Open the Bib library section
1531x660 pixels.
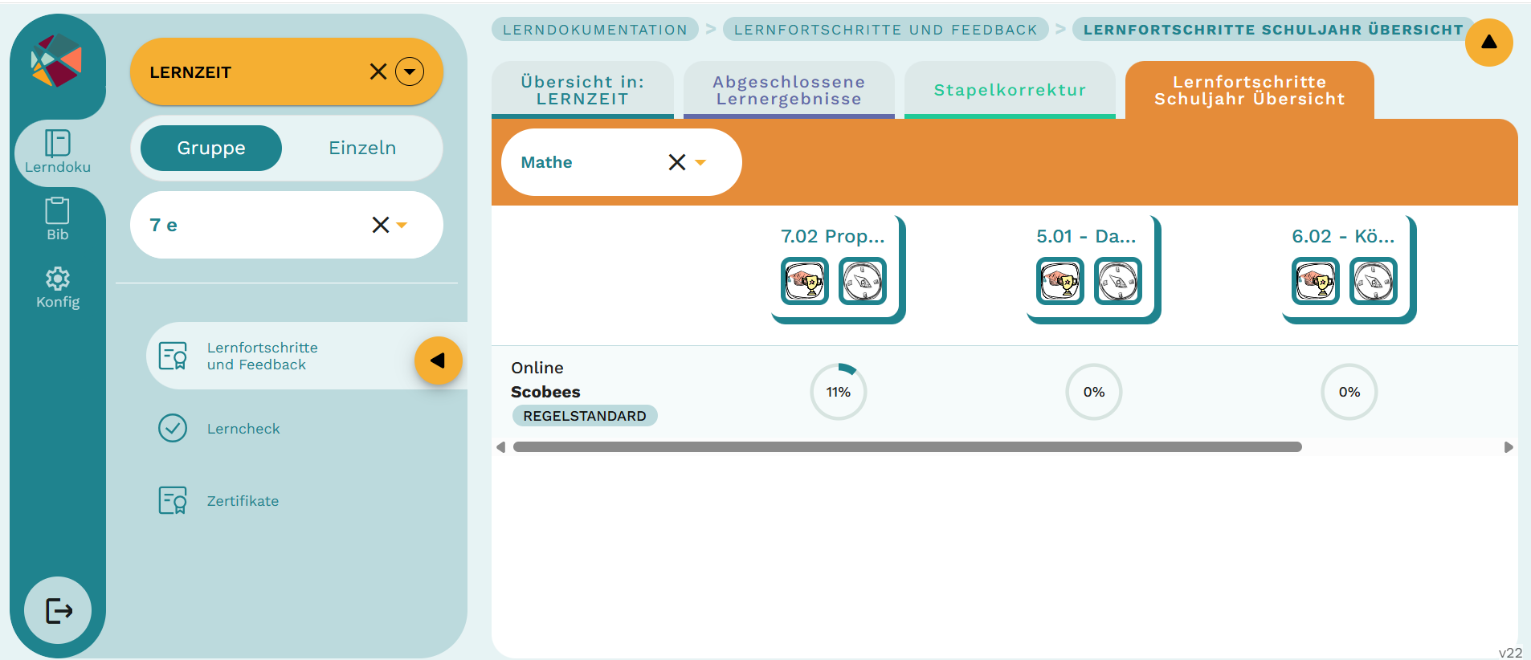(57, 219)
